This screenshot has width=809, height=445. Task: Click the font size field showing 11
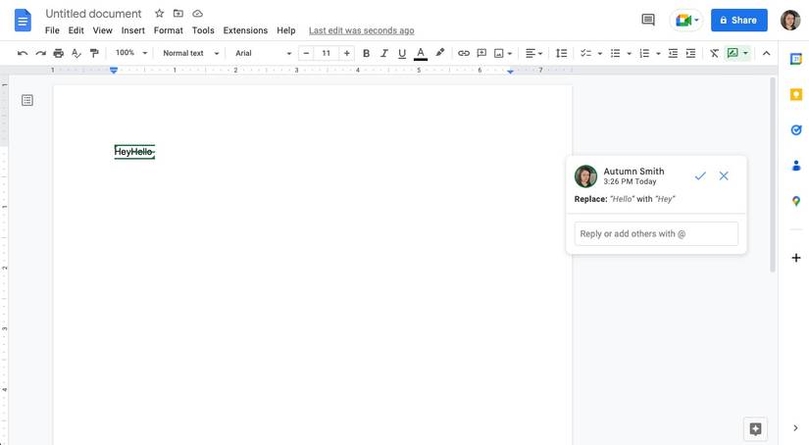(327, 53)
